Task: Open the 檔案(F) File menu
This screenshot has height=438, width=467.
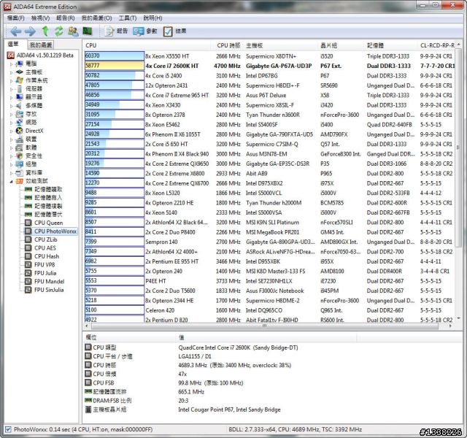Action: 16,18
